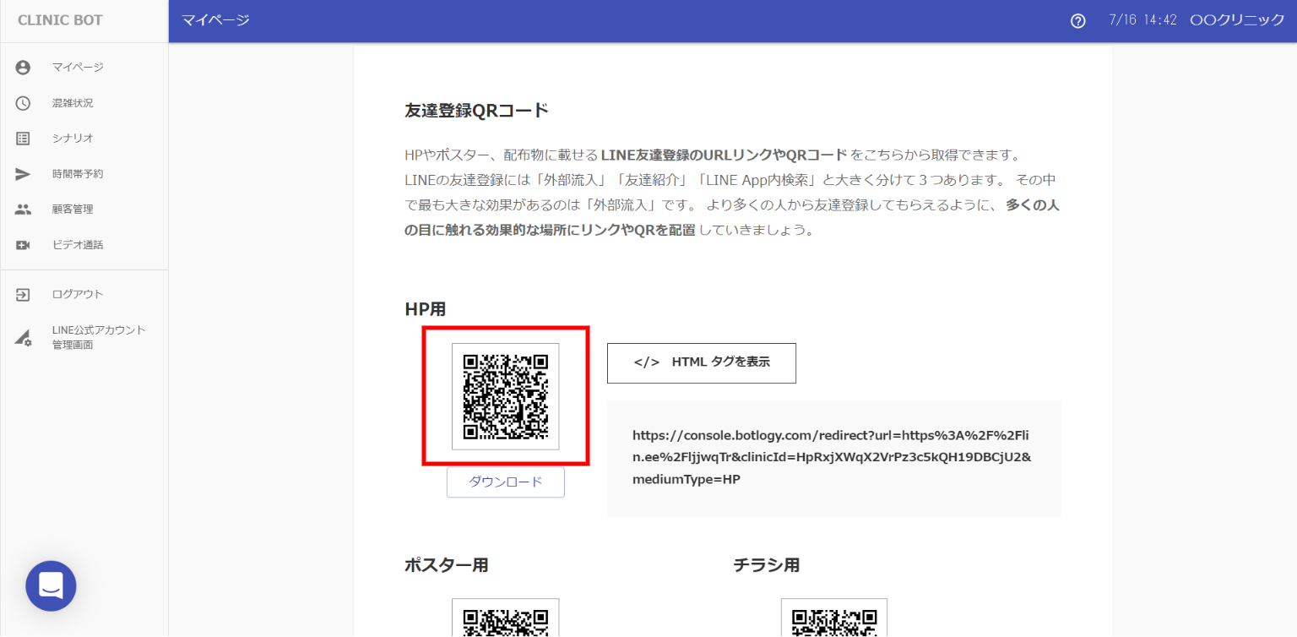This screenshot has height=637, width=1297.
Task: Click the LINE admin signal-gear icon
Action: pos(23,338)
